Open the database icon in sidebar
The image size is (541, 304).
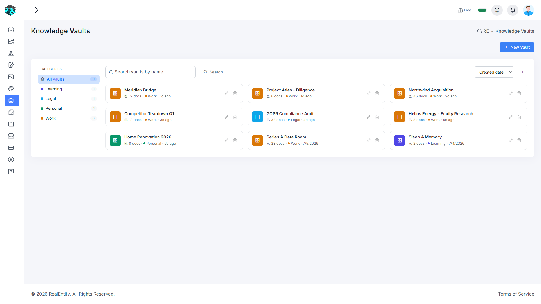pyautogui.click(x=11, y=100)
